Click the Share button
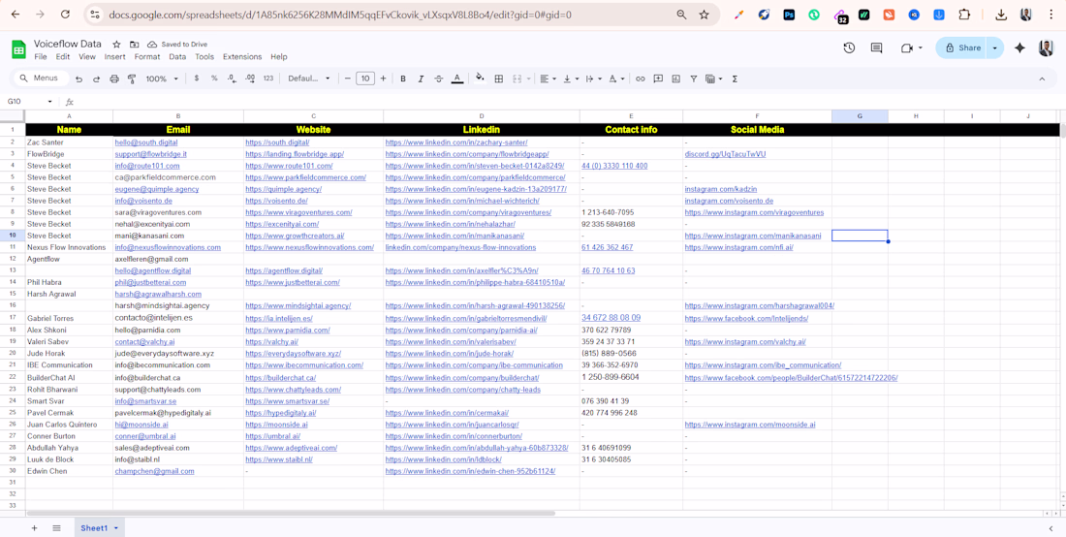Screen dimensions: 1066x537 pos(962,47)
